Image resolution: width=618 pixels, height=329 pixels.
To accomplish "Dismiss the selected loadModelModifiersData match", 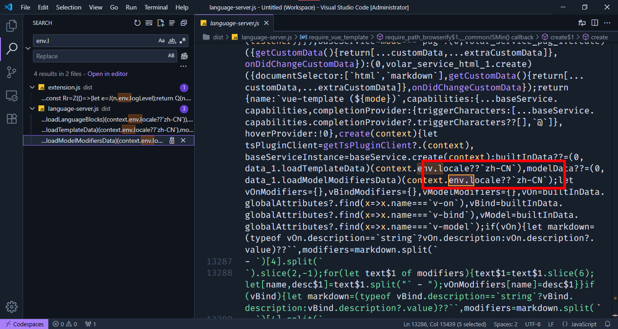I will pos(183,141).
